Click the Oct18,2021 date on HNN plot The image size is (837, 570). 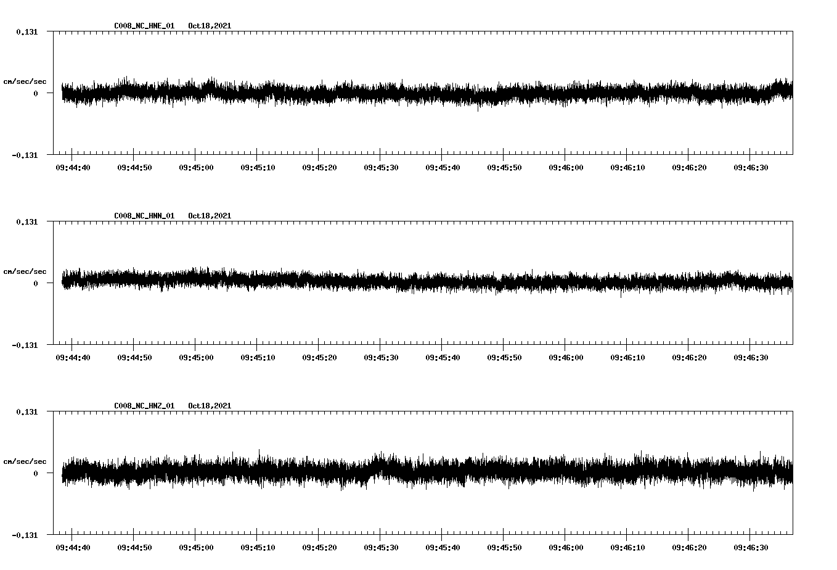pyautogui.click(x=210, y=216)
